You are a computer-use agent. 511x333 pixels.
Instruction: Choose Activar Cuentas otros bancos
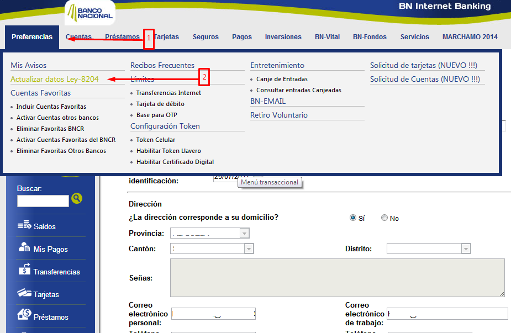point(57,118)
